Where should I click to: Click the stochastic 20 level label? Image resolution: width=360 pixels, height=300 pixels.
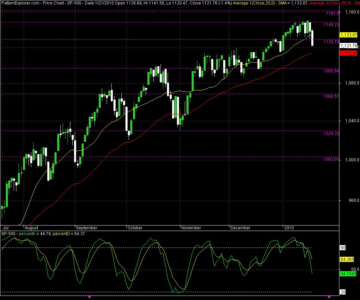[343, 292]
